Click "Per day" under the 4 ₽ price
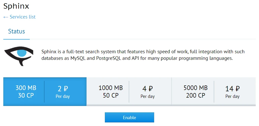The image size is (259, 126). coord(148,96)
